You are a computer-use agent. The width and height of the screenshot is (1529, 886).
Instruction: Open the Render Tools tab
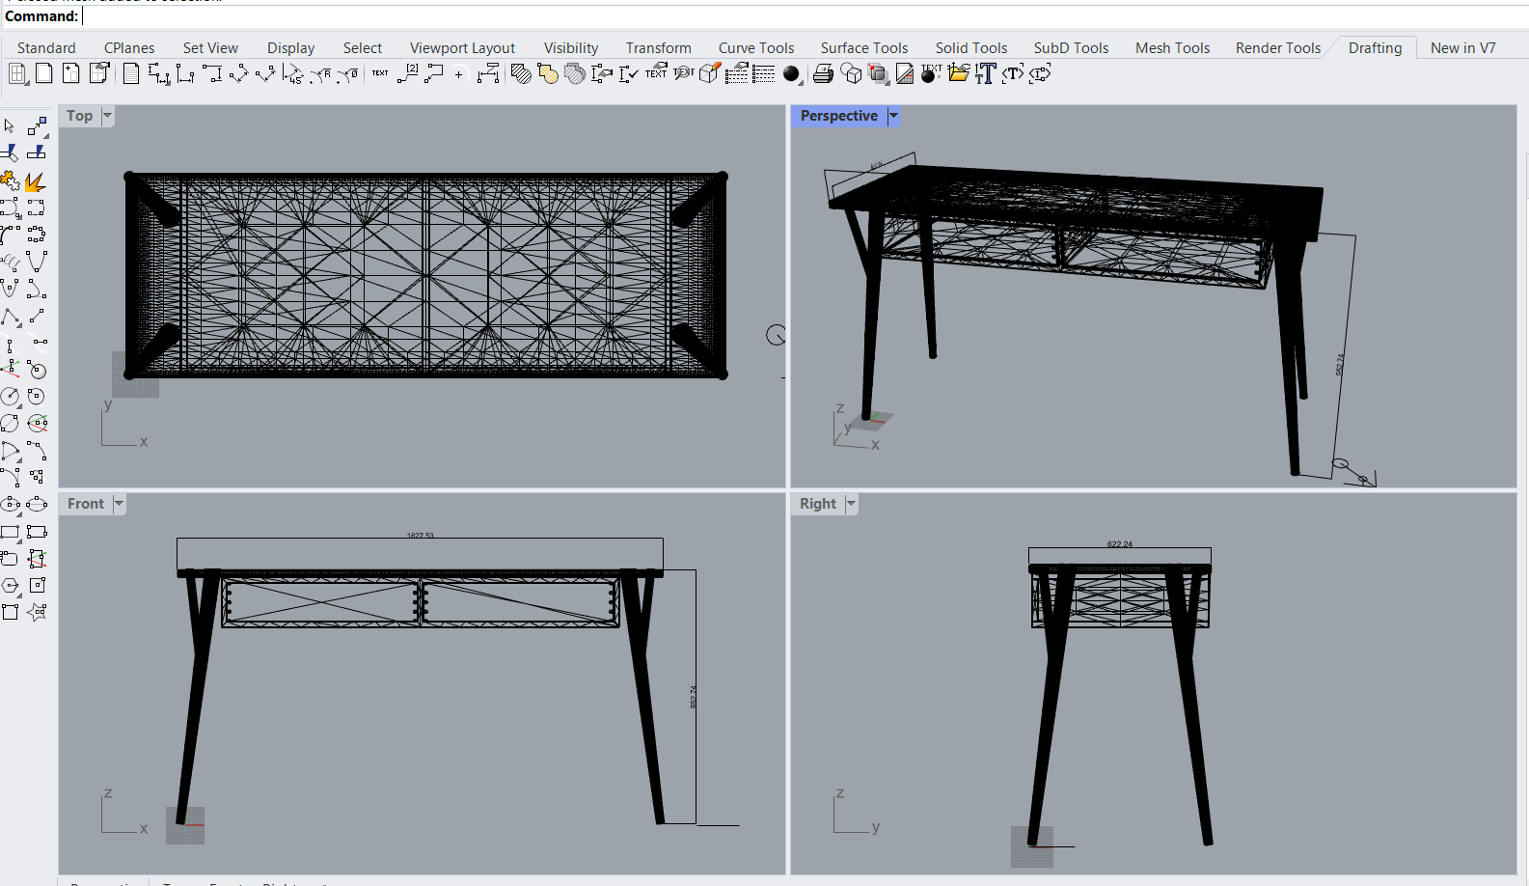[1278, 48]
